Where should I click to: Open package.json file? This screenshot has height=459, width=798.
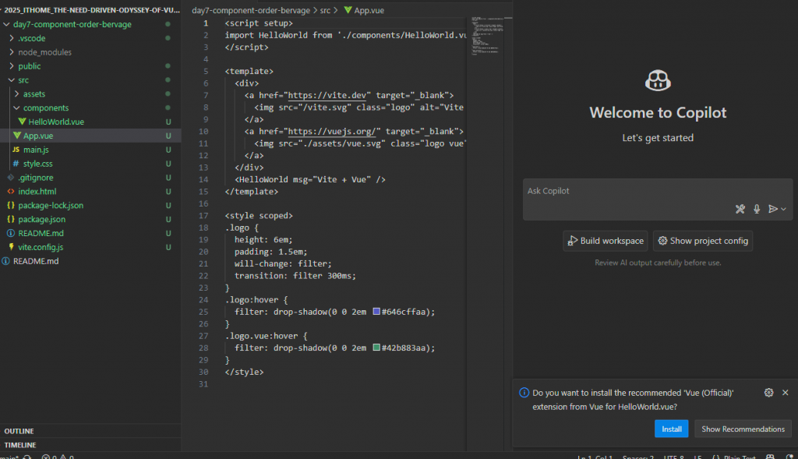point(42,219)
